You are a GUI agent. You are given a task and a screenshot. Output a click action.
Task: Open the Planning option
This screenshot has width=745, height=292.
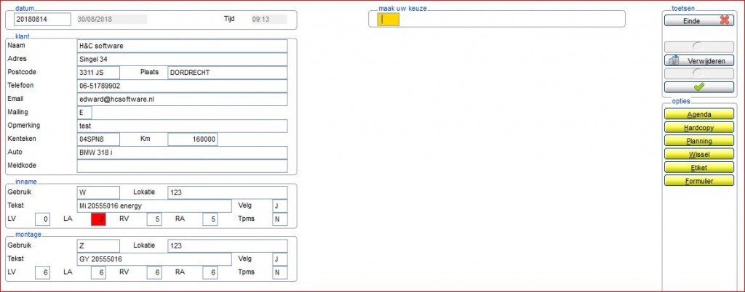coord(699,141)
